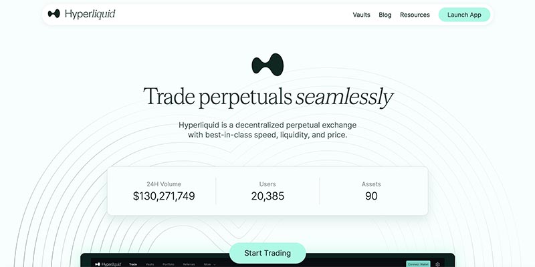The height and width of the screenshot is (267, 535).
Task: Click the Assets count statistic
Action: 371,191
